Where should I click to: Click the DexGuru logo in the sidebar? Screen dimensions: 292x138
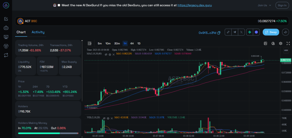pos(6,5)
